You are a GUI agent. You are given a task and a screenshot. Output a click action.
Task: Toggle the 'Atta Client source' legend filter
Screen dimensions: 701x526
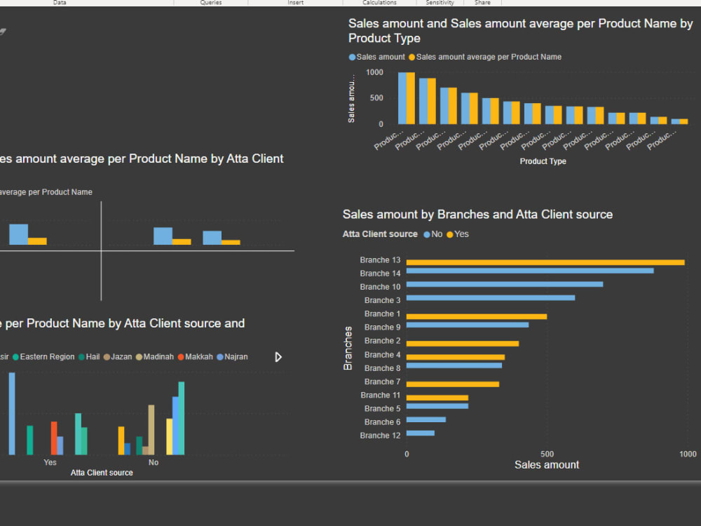(x=380, y=234)
